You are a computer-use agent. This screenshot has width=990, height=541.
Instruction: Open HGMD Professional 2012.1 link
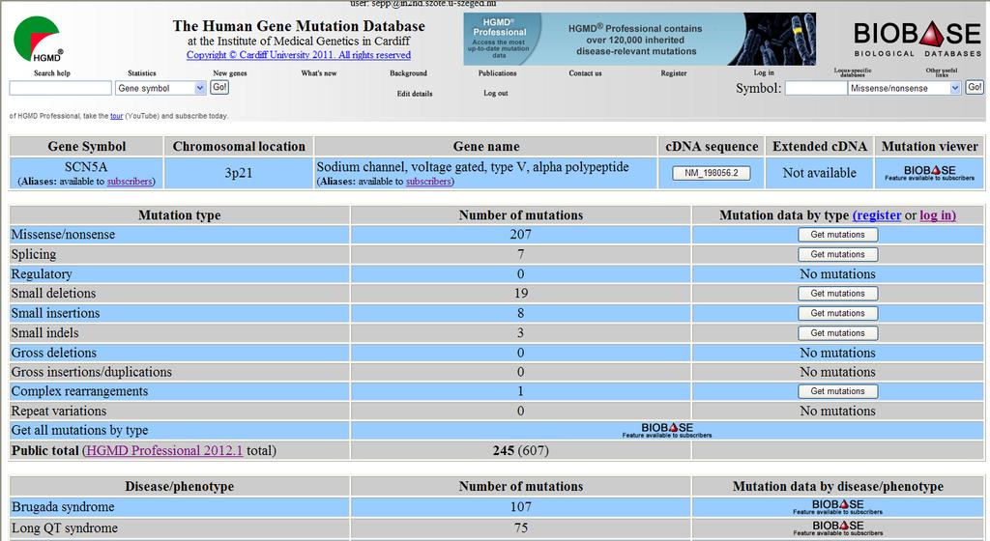point(164,451)
